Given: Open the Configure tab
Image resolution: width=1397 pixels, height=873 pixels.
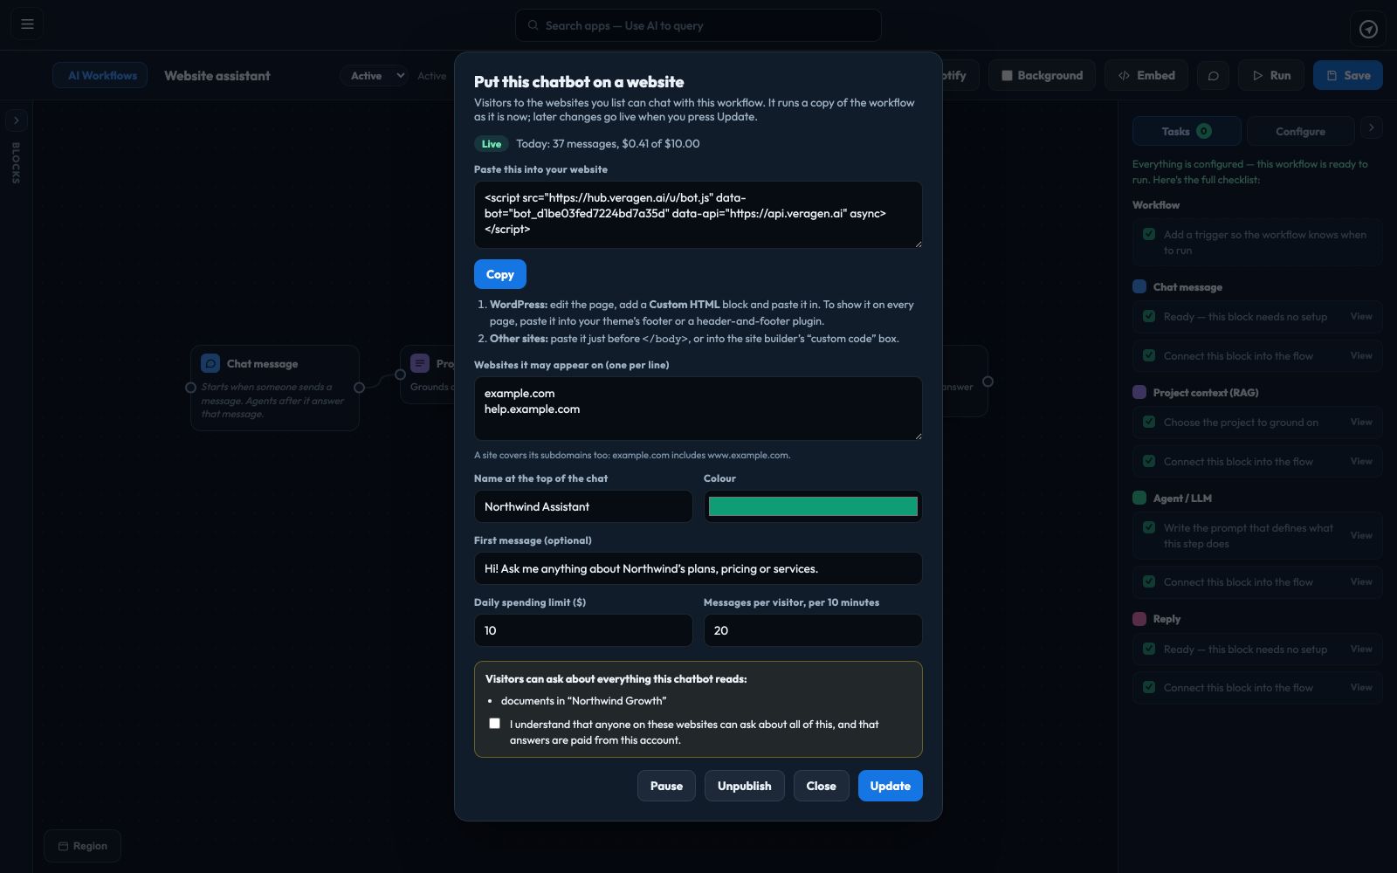Looking at the screenshot, I should click(x=1300, y=131).
